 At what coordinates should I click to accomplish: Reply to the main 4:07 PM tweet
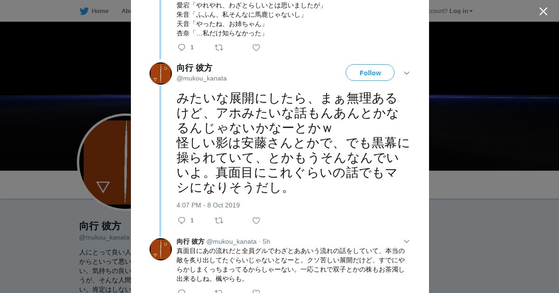click(182, 220)
